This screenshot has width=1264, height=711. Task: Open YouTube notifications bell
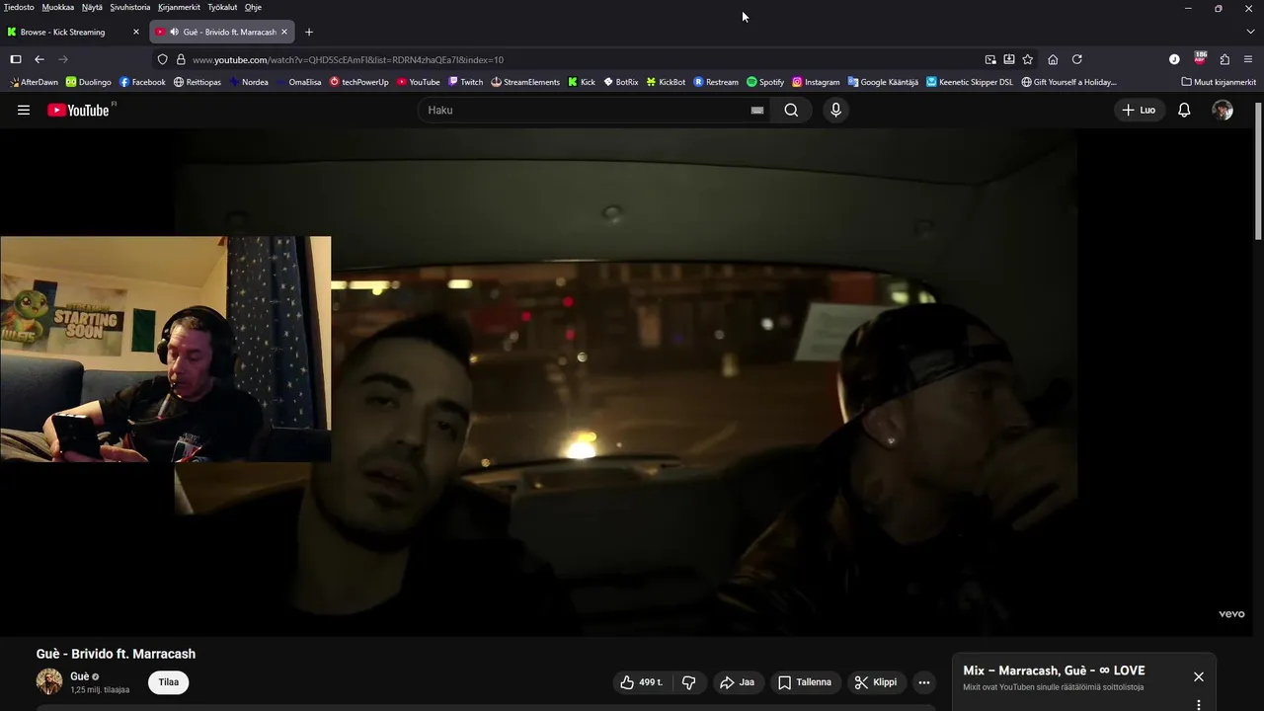point(1184,110)
